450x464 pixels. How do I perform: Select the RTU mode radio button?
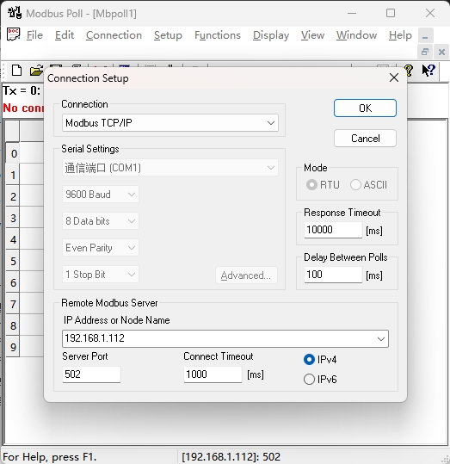[x=311, y=184]
